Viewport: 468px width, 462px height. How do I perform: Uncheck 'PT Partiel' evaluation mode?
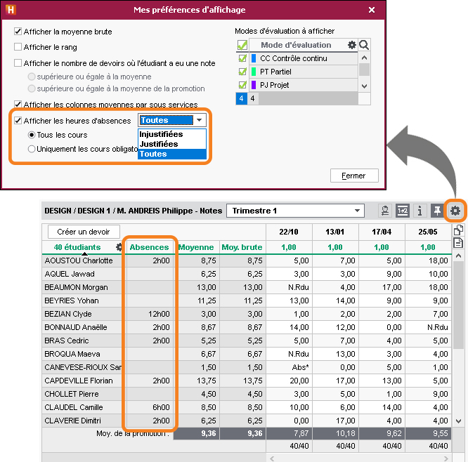242,72
